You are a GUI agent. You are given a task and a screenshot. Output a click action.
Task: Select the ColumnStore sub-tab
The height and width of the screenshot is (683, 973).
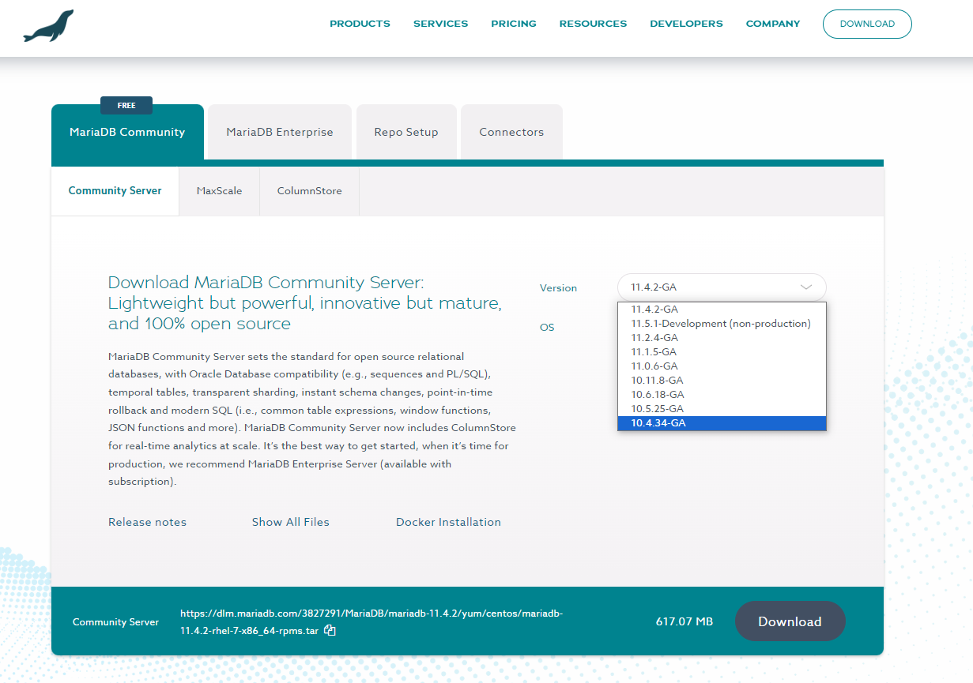point(309,191)
